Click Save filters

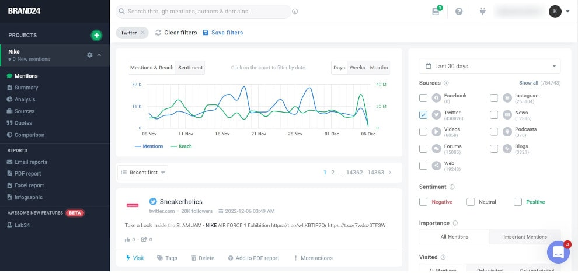[x=223, y=33]
